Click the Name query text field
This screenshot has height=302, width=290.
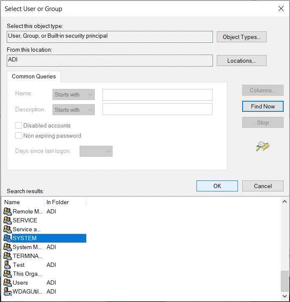(157, 94)
